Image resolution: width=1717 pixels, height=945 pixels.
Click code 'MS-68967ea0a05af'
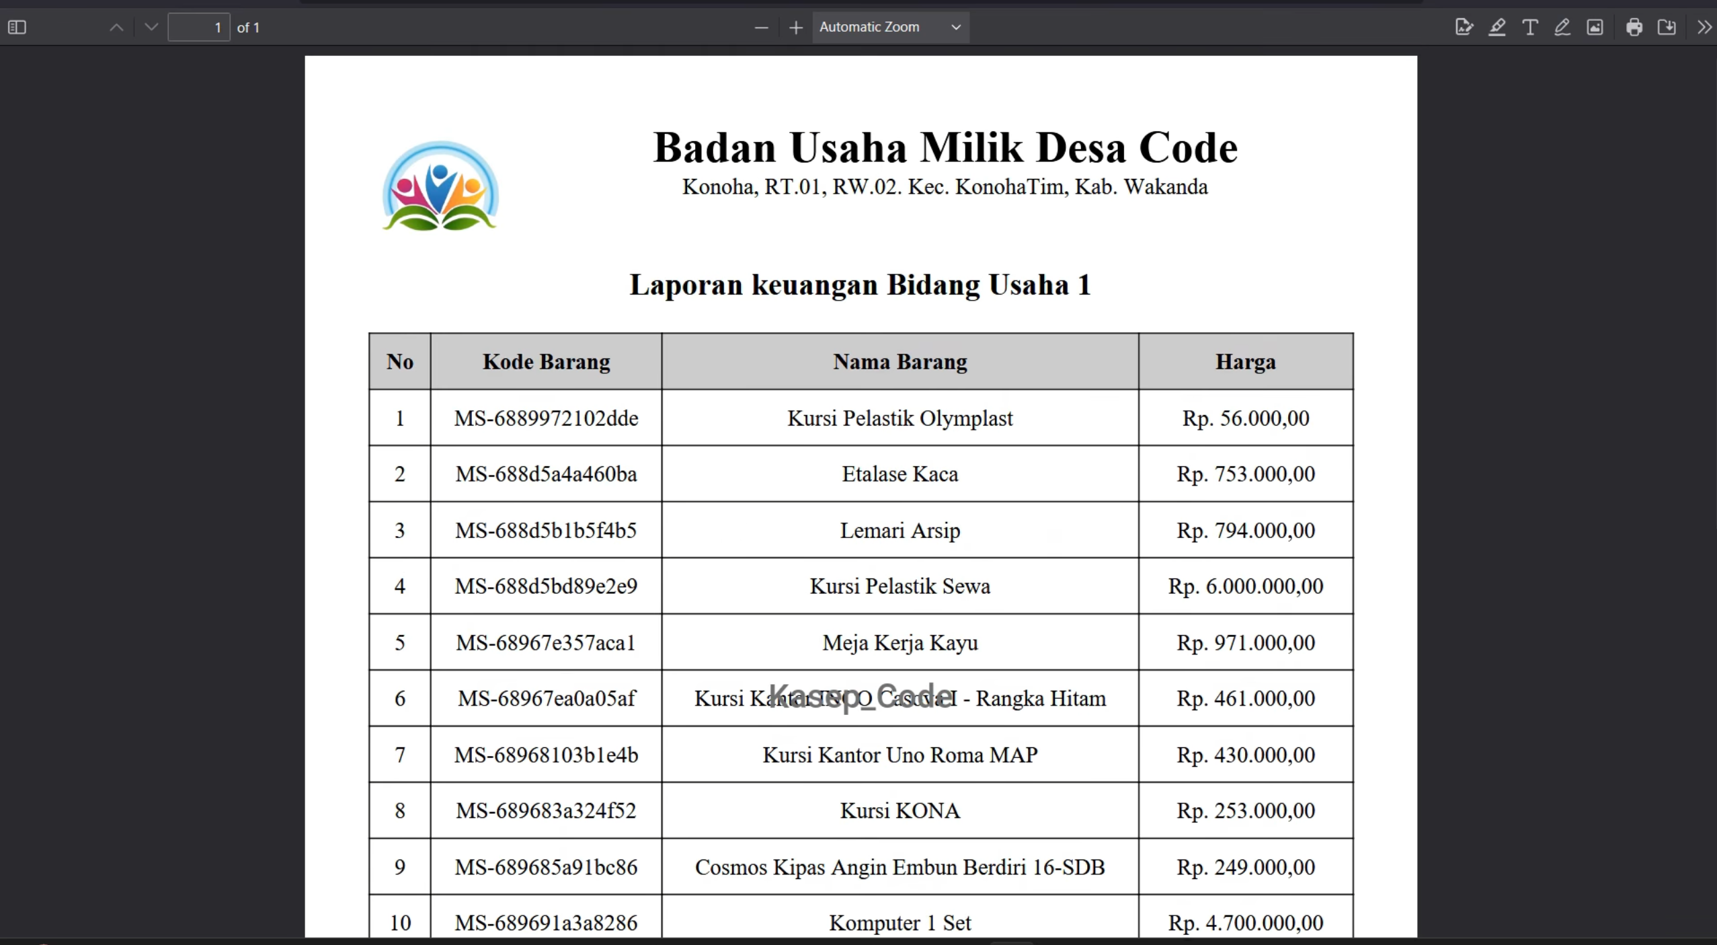(x=547, y=699)
